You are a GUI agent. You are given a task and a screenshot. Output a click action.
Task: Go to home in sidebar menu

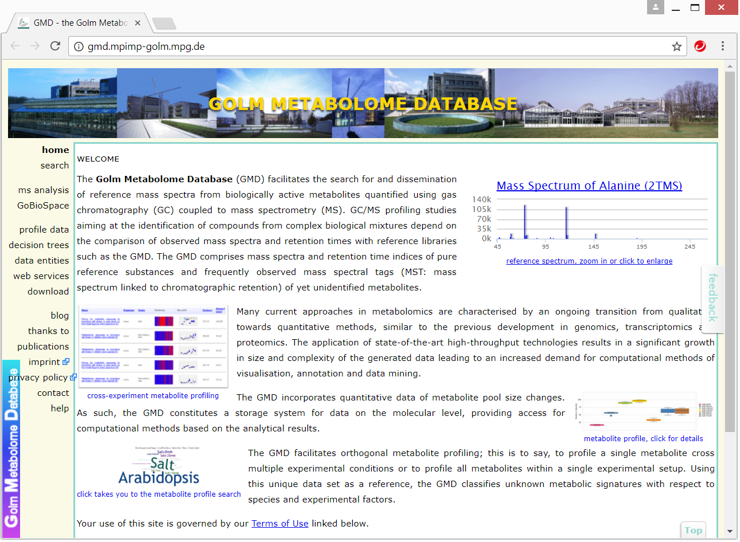tap(56, 150)
